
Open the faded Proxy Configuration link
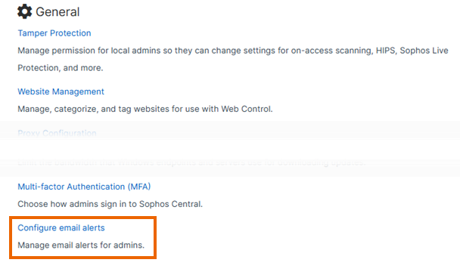pyautogui.click(x=57, y=133)
